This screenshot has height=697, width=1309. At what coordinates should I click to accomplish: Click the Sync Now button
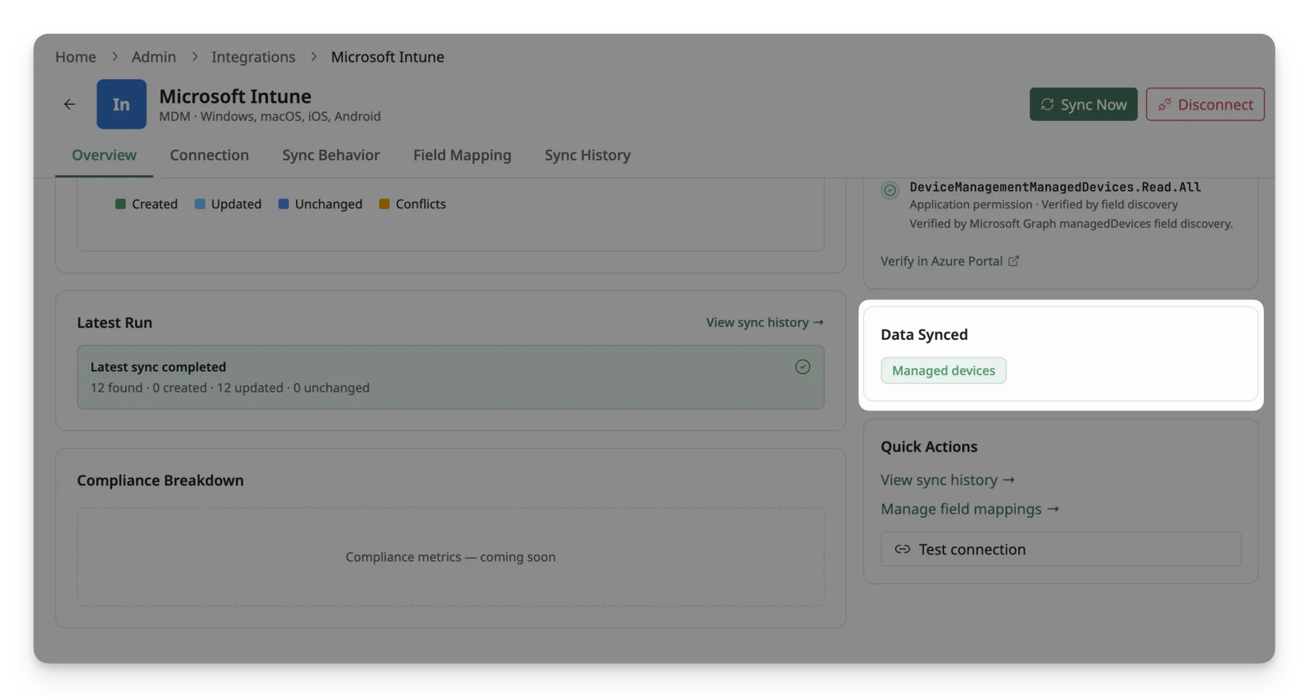click(x=1083, y=104)
